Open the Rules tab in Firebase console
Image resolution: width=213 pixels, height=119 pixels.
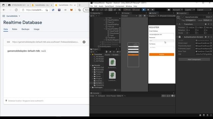pyautogui.click(x=15, y=29)
